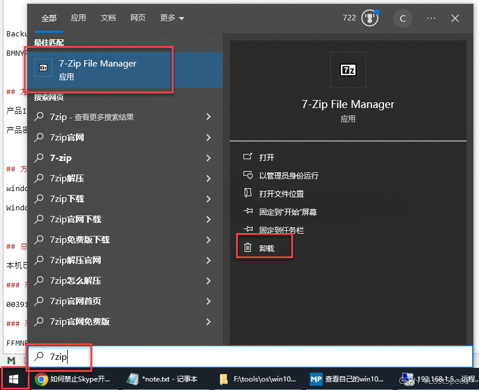Open the three-dots options menu

click(431, 18)
